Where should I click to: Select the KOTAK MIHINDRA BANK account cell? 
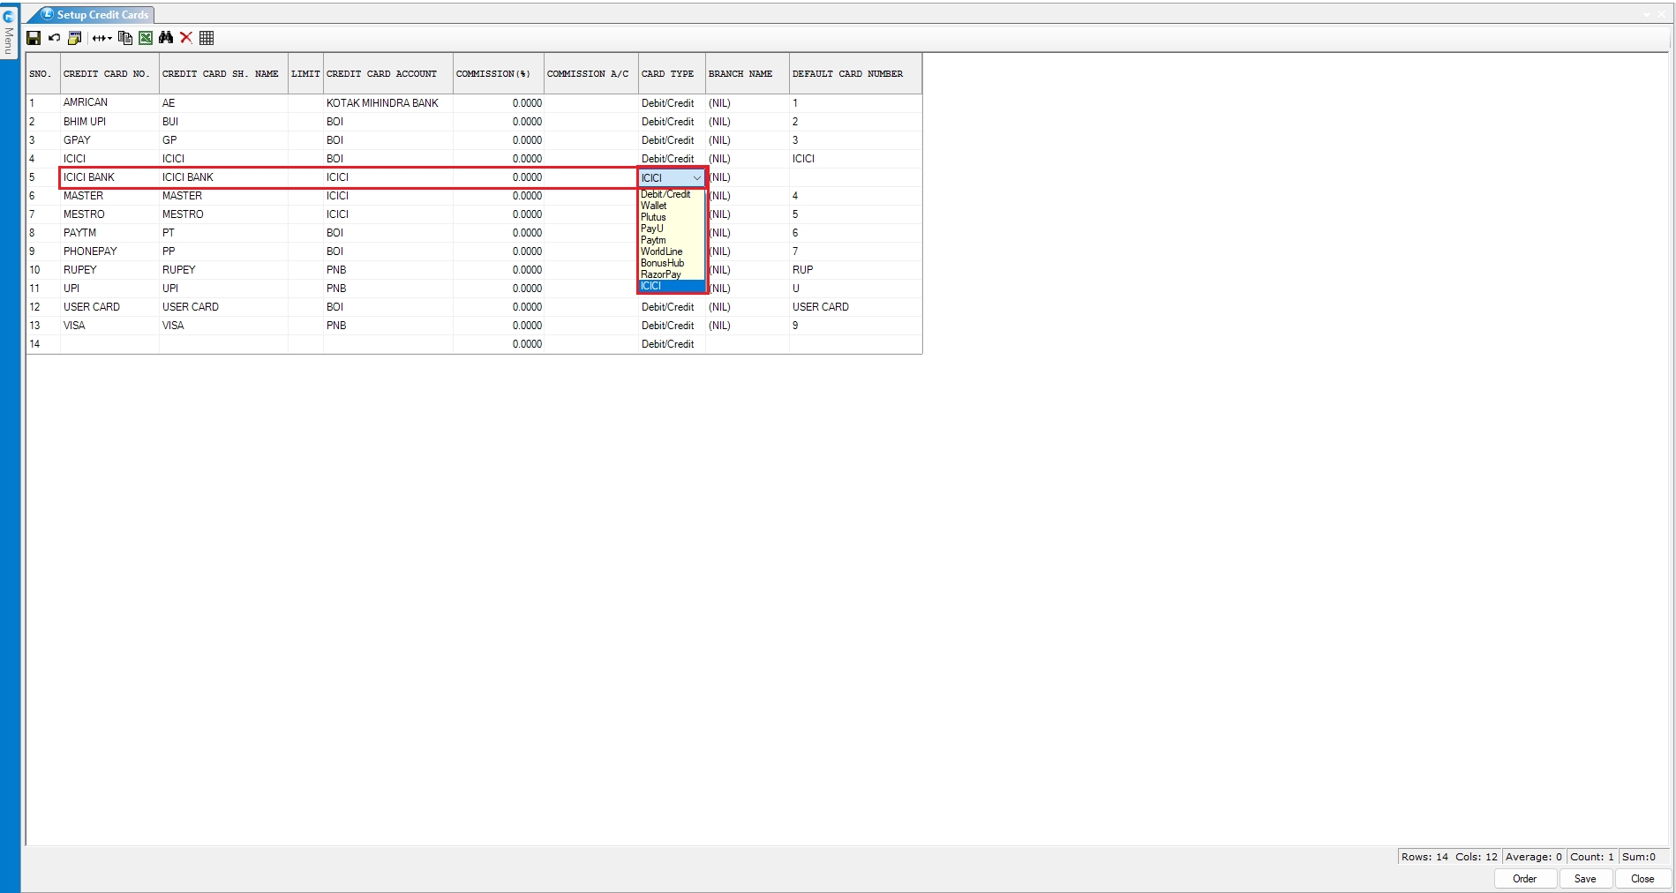[382, 103]
